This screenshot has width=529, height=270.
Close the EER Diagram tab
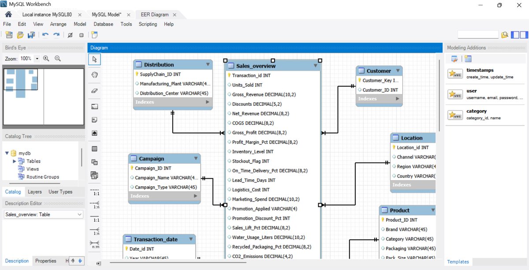pos(175,15)
